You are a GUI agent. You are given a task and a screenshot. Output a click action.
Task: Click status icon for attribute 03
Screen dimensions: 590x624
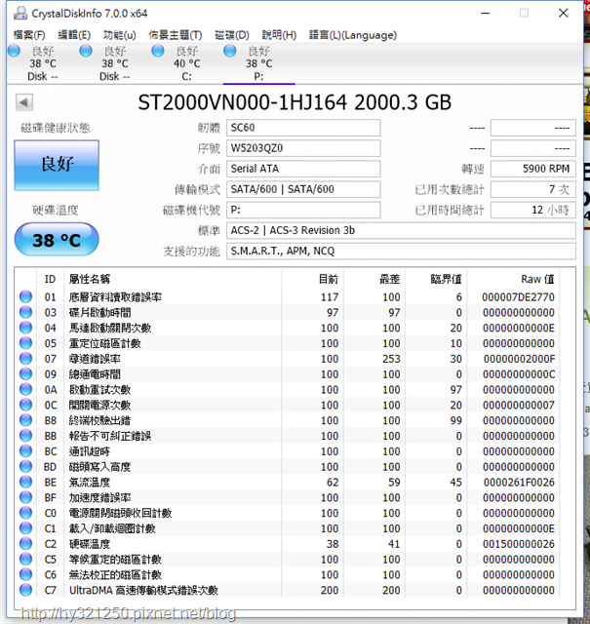26,312
